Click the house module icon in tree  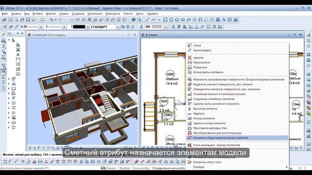14,84
